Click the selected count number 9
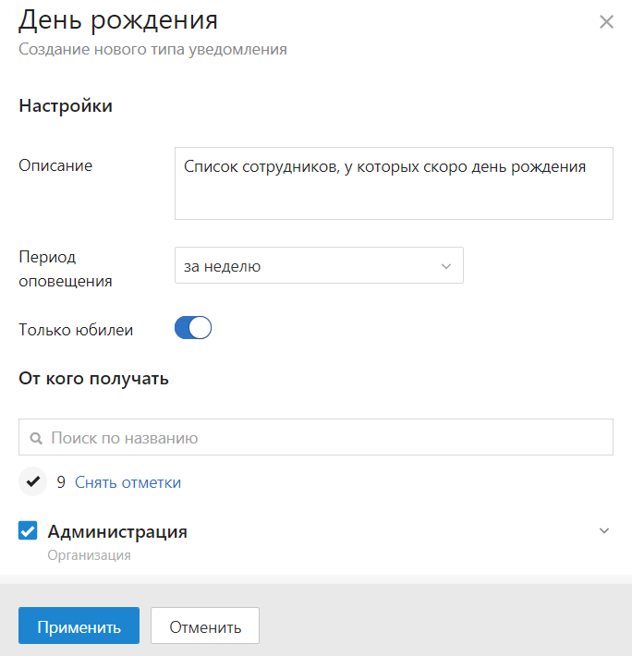The width and height of the screenshot is (632, 656). pos(61,482)
